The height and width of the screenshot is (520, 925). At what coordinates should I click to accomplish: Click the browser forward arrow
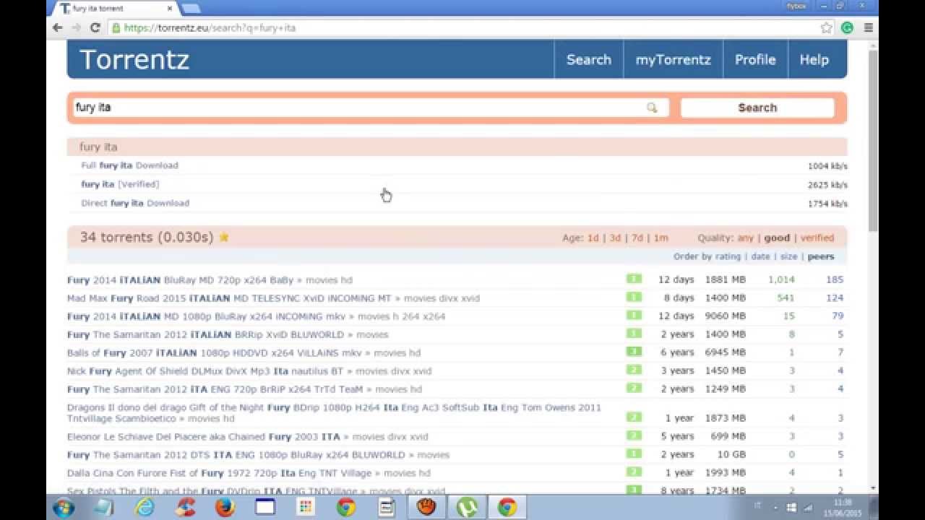pos(76,27)
